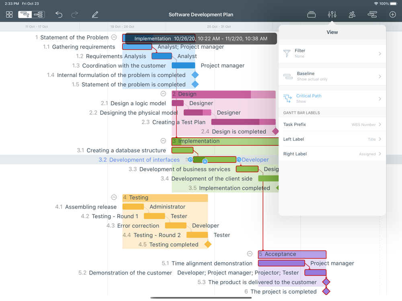Open the projects grid overview
Image resolution: width=402 pixels, height=301 pixels.
9,14
